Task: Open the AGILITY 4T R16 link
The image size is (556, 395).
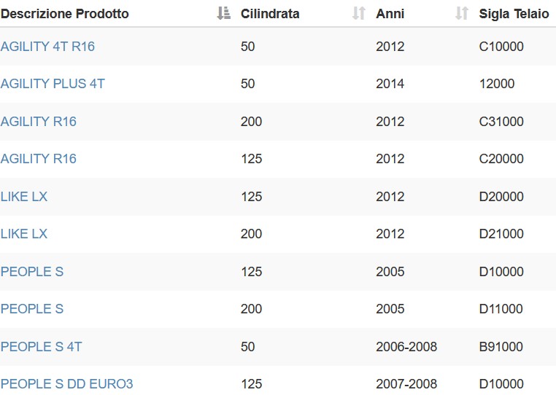Action: click(48, 47)
